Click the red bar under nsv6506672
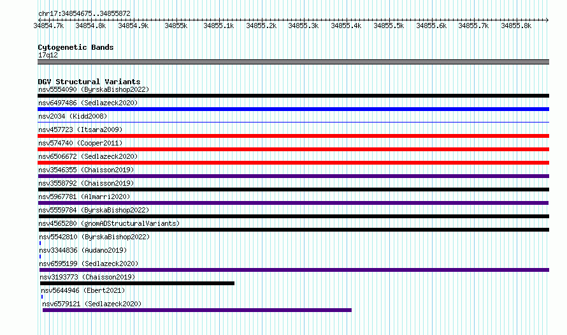Image resolution: width=567 pixels, height=335 pixels. click(x=293, y=163)
